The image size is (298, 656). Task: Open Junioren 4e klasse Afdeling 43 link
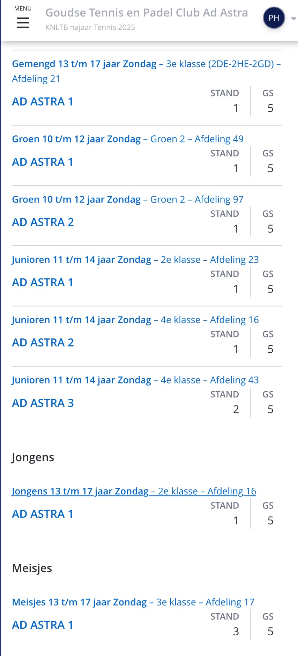(x=135, y=380)
